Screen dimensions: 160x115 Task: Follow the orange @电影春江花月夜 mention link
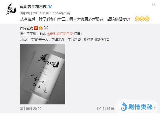(x=60, y=34)
